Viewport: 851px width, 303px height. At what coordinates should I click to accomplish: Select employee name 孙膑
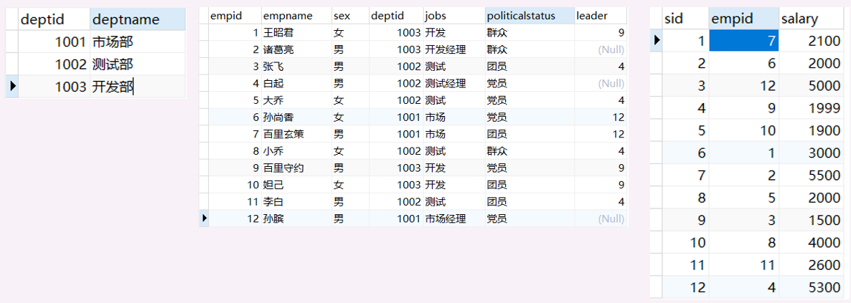point(296,218)
